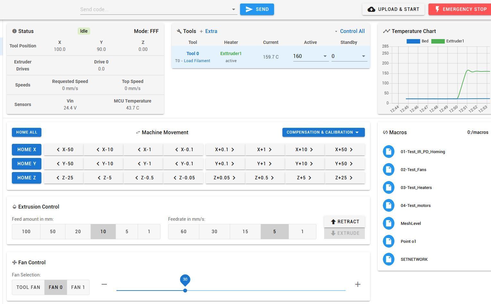Open the 01-Test_IR_PD_Homing macro file icon
491x304 pixels.
click(x=388, y=152)
